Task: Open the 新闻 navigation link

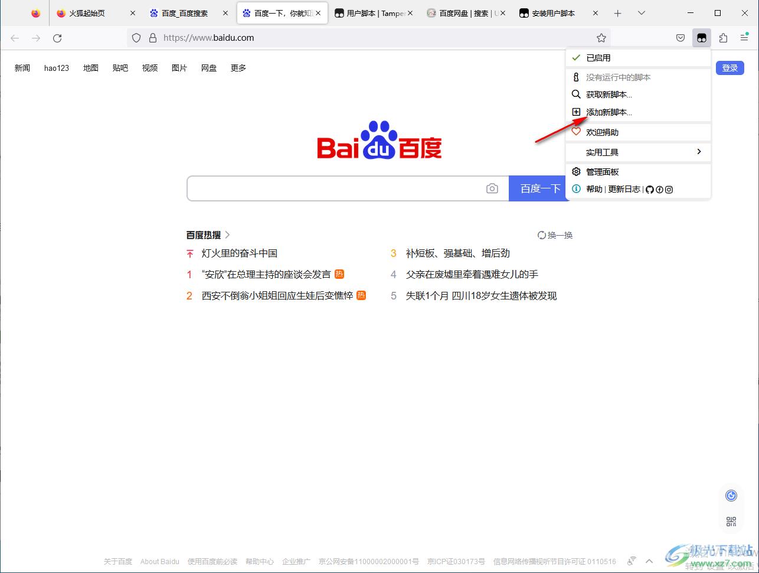Action: click(22, 68)
